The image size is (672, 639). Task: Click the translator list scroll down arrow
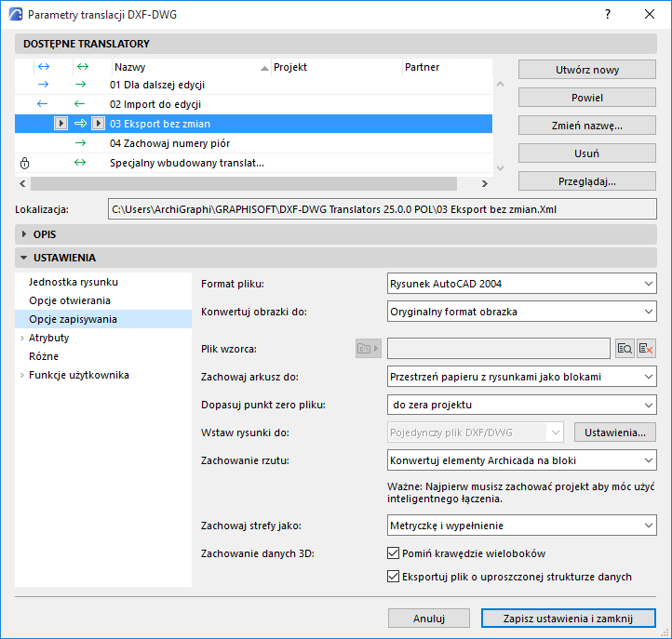coord(500,167)
